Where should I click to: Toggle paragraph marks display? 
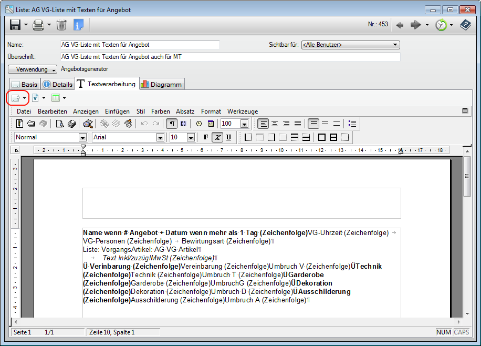click(172, 124)
